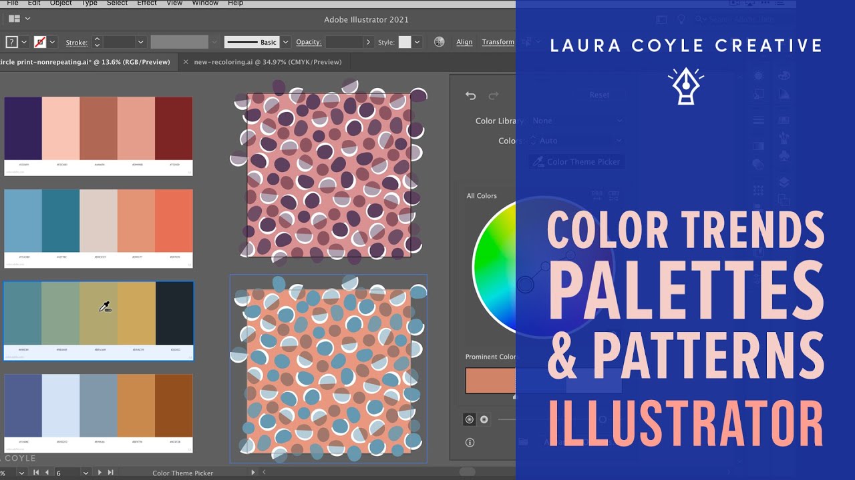
Task: Click the Opacity label link
Action: [x=309, y=42]
